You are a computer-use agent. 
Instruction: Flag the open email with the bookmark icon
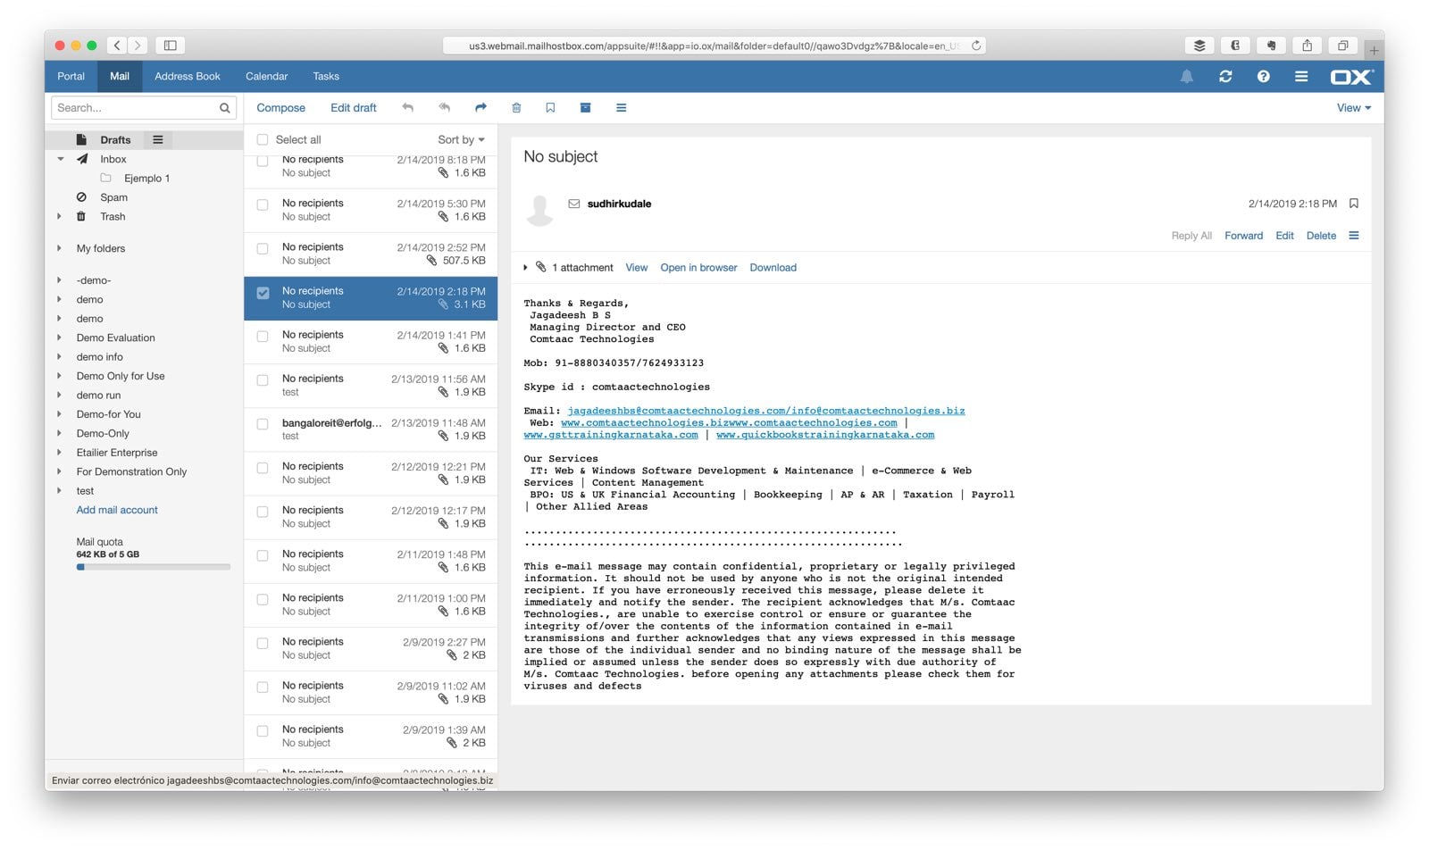click(1354, 204)
